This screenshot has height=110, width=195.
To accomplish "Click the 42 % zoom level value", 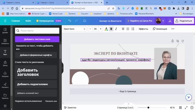I will [172, 108].
